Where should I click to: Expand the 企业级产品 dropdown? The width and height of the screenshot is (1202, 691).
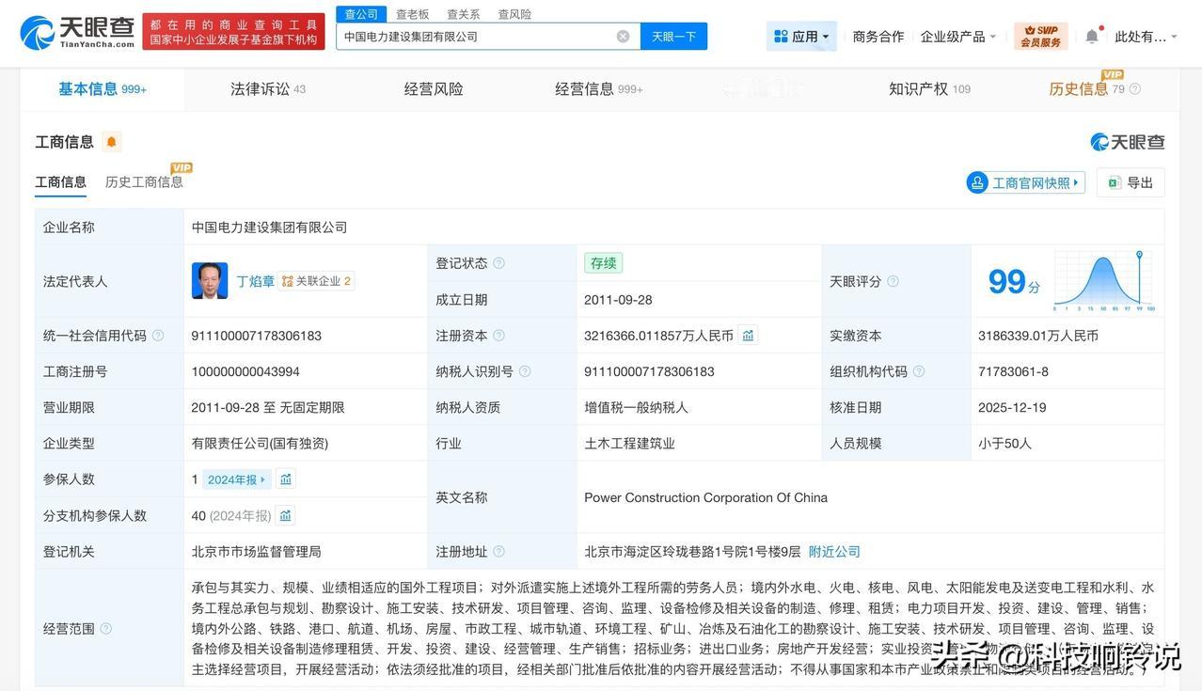coord(956,34)
